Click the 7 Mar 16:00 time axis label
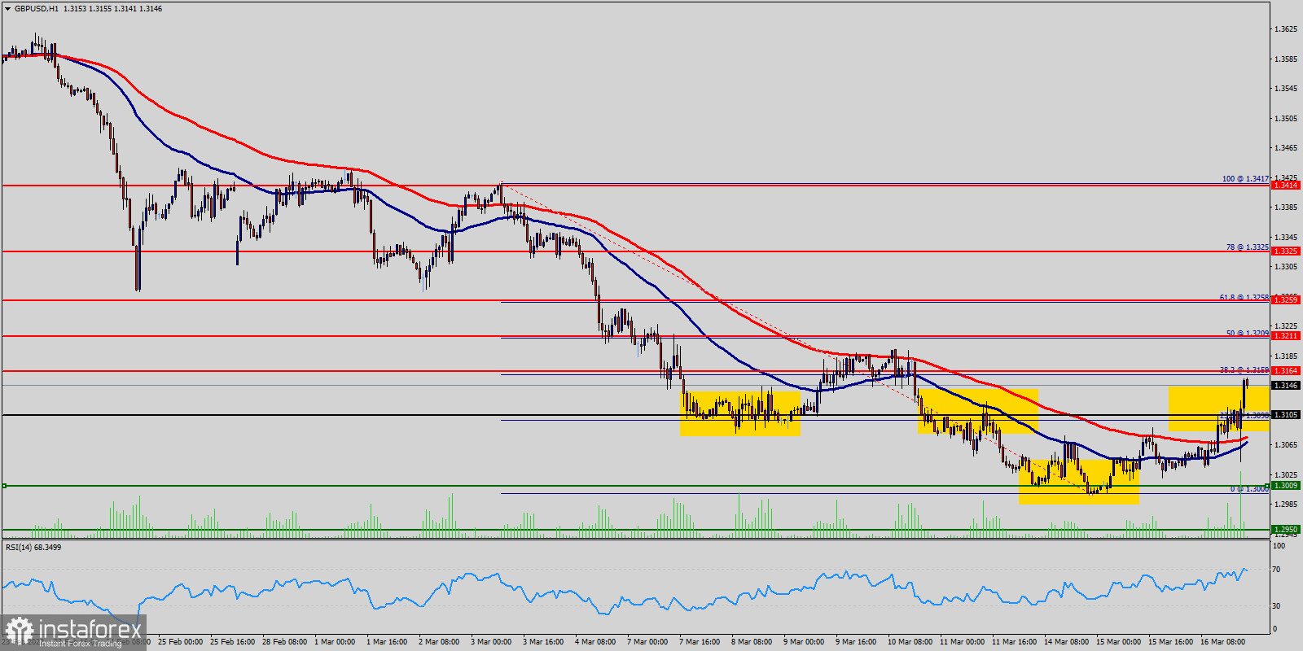Image resolution: width=1303 pixels, height=651 pixels. pos(700,642)
